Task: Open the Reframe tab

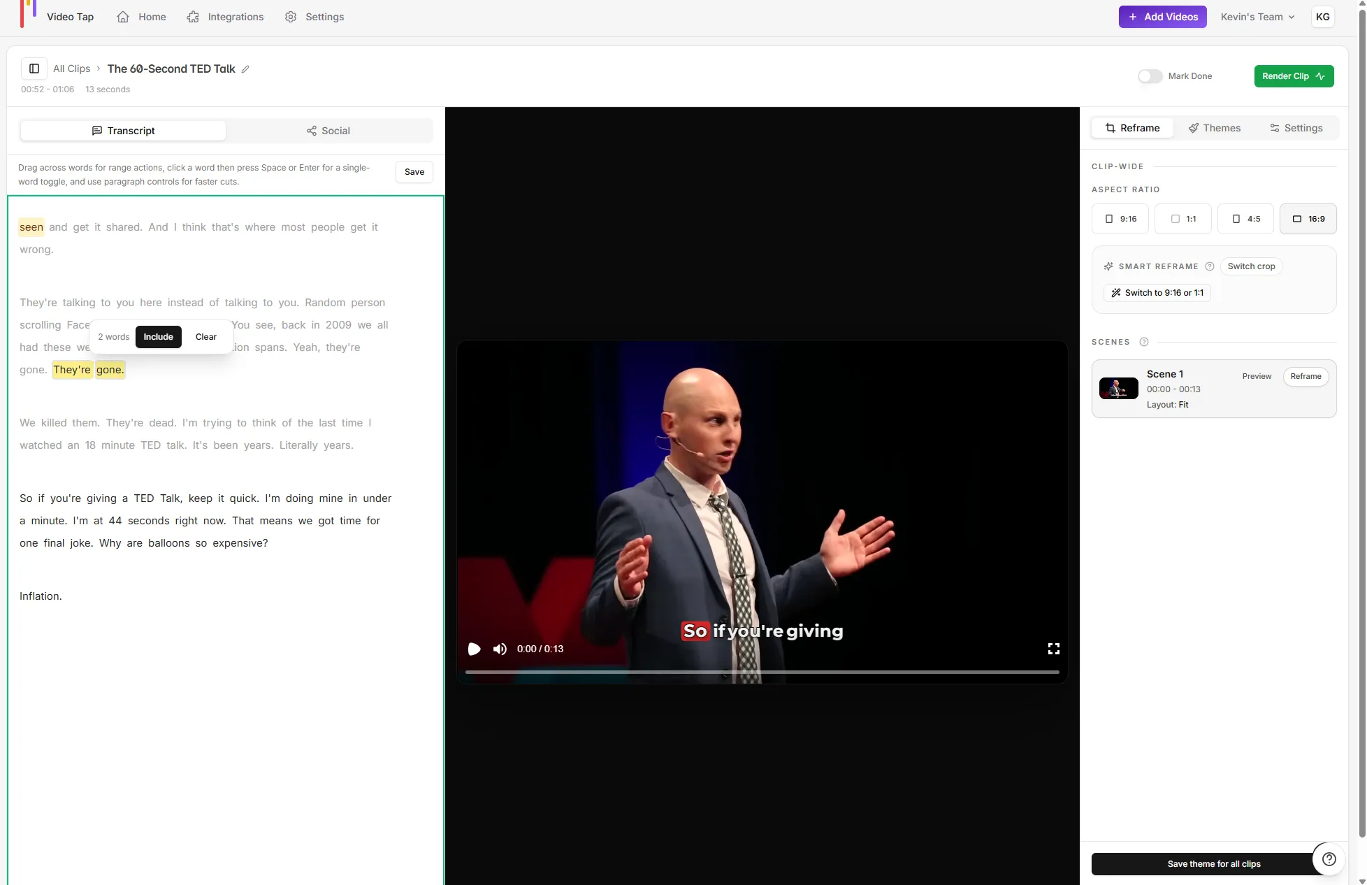Action: [x=1132, y=128]
